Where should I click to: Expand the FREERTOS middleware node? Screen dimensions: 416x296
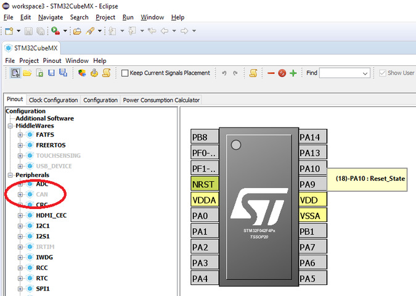click(20, 145)
